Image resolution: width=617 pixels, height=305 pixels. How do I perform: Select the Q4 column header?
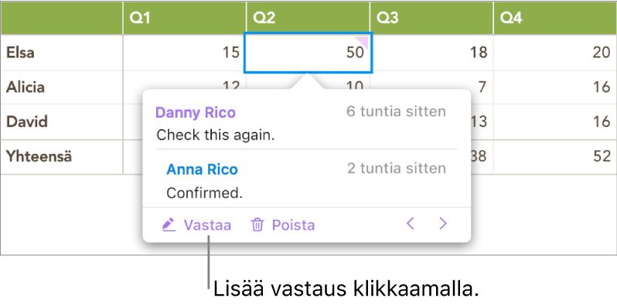click(555, 18)
